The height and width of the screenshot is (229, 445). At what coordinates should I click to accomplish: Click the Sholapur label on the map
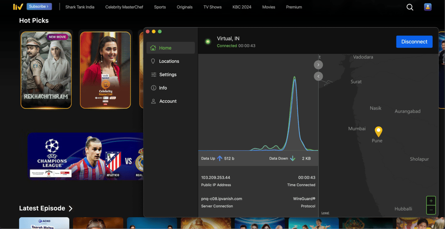point(419,159)
